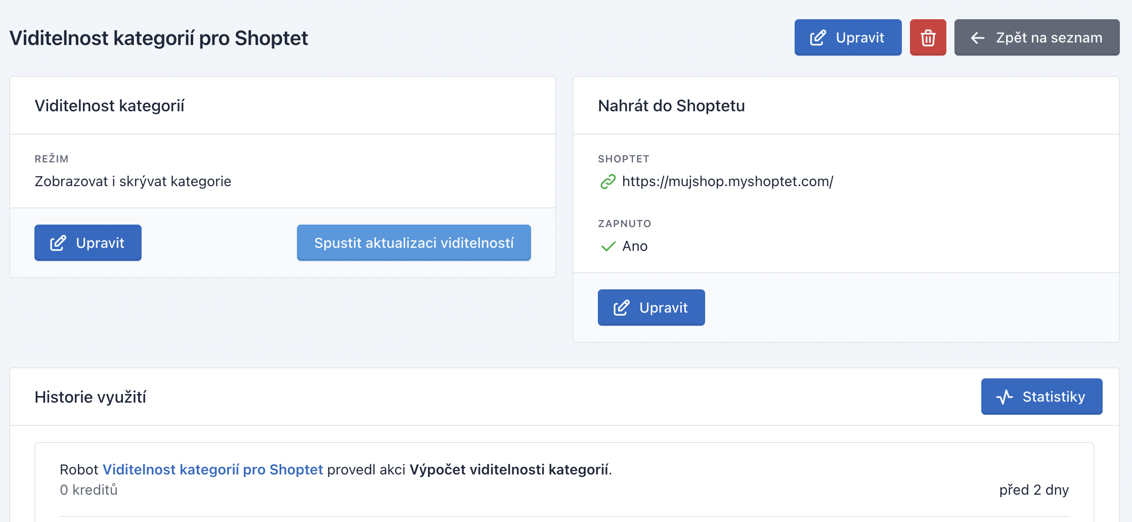Screen dimensions: 1132x522
Task: Click the před 2 dny timestamp
Action: (1034, 490)
